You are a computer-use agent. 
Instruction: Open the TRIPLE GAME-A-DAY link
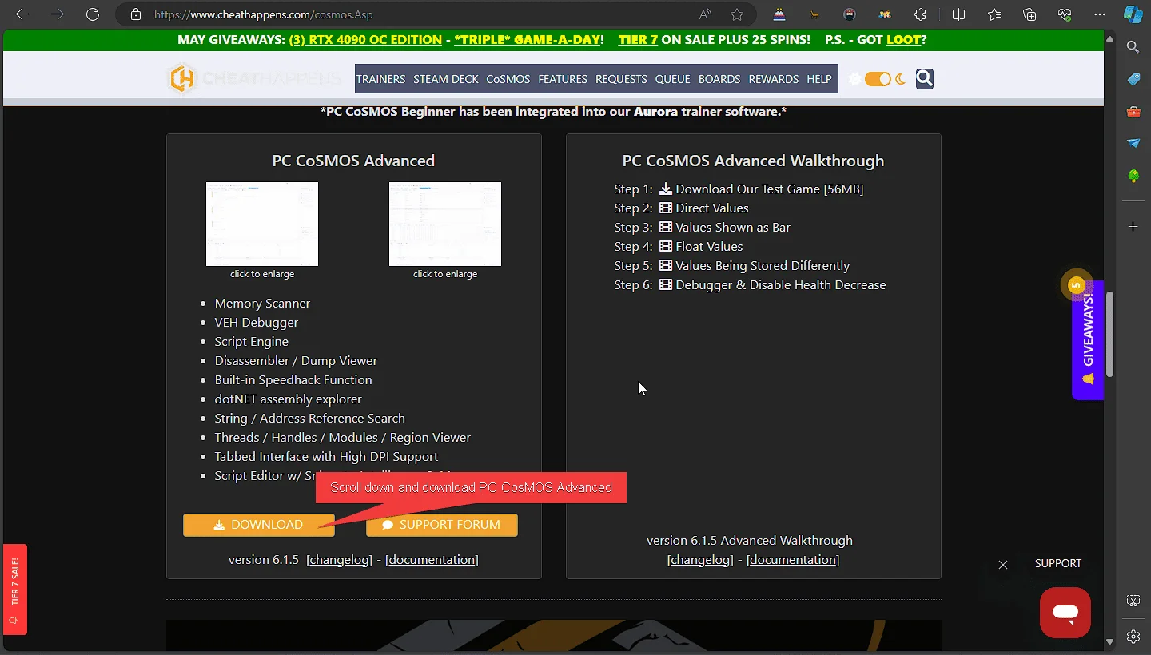528,40
